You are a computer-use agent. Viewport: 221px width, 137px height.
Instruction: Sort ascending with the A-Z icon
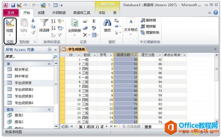(x=53, y=21)
